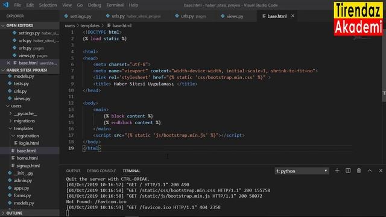This screenshot has height=217, width=386.
Task: Expand the __pycache__ folder
Action: point(25,114)
